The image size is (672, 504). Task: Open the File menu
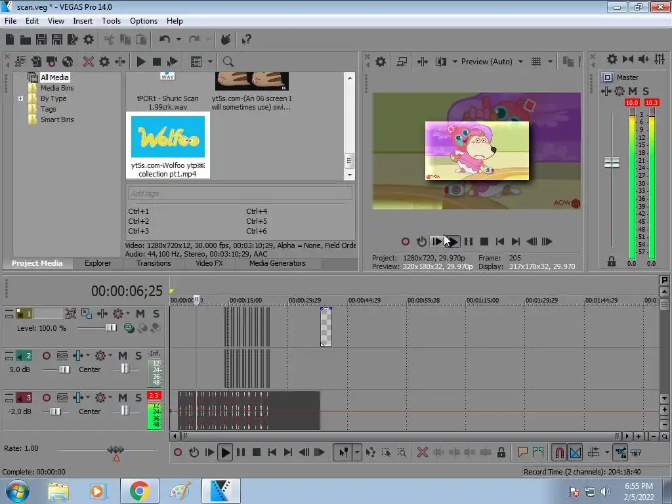pos(10,21)
